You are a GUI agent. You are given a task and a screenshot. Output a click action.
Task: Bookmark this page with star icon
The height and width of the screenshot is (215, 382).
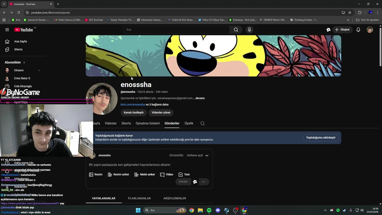tap(350, 13)
